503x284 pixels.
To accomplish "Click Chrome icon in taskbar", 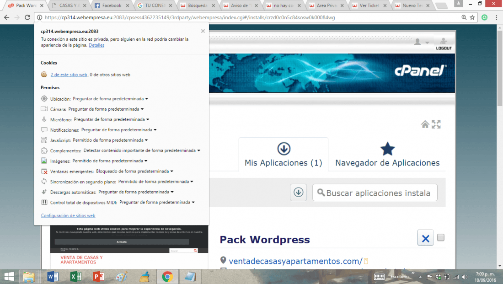I will (167, 277).
